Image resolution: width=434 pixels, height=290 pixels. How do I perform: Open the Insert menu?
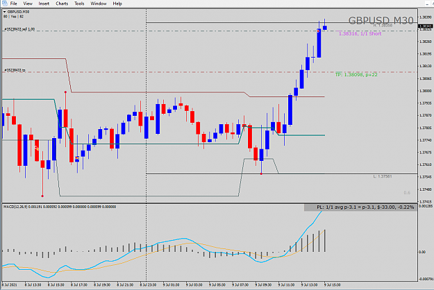[x=44, y=3]
